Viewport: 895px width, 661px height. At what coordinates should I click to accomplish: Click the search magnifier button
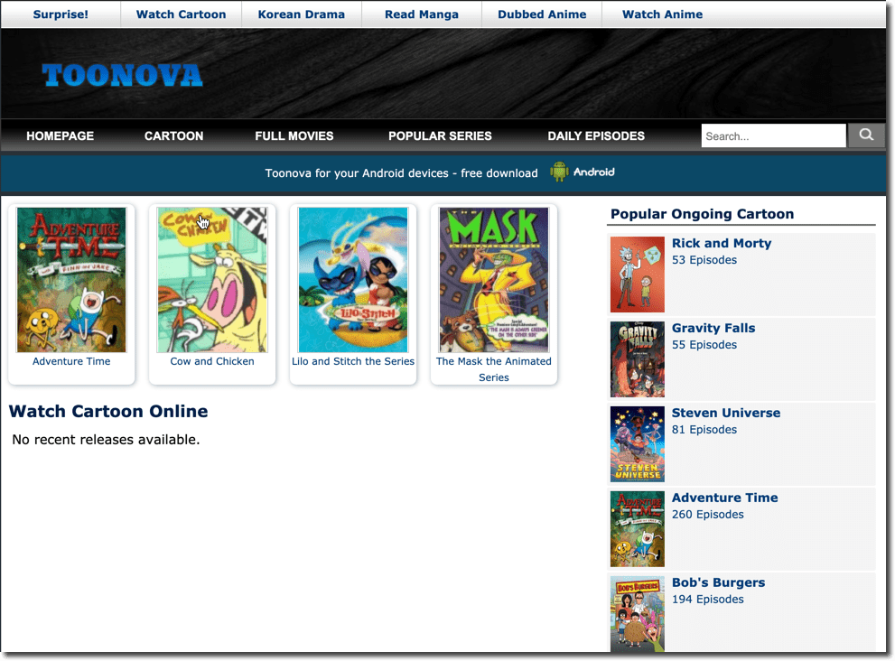pyautogui.click(x=866, y=135)
